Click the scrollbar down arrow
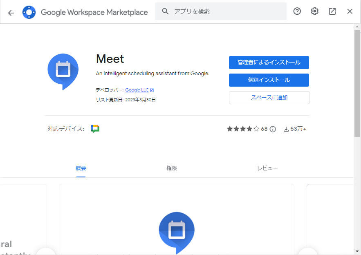Screen dimensions: 361x255 357,251
